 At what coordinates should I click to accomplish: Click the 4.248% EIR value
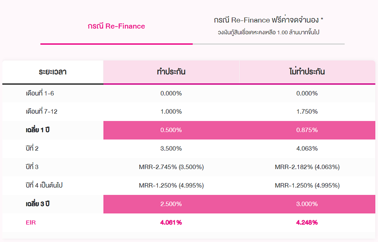(x=307, y=222)
